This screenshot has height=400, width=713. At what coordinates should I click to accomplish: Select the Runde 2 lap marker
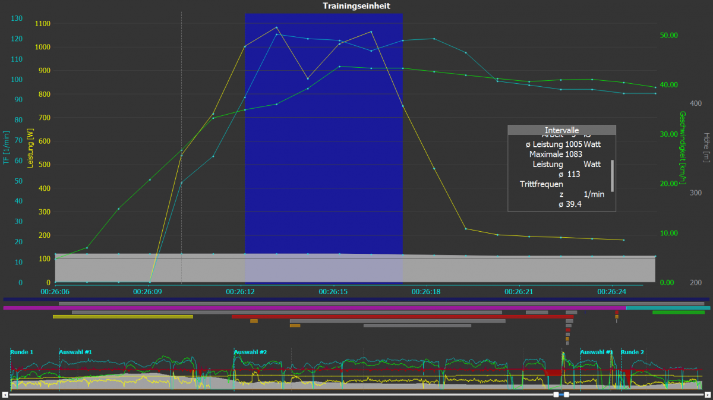[632, 352]
